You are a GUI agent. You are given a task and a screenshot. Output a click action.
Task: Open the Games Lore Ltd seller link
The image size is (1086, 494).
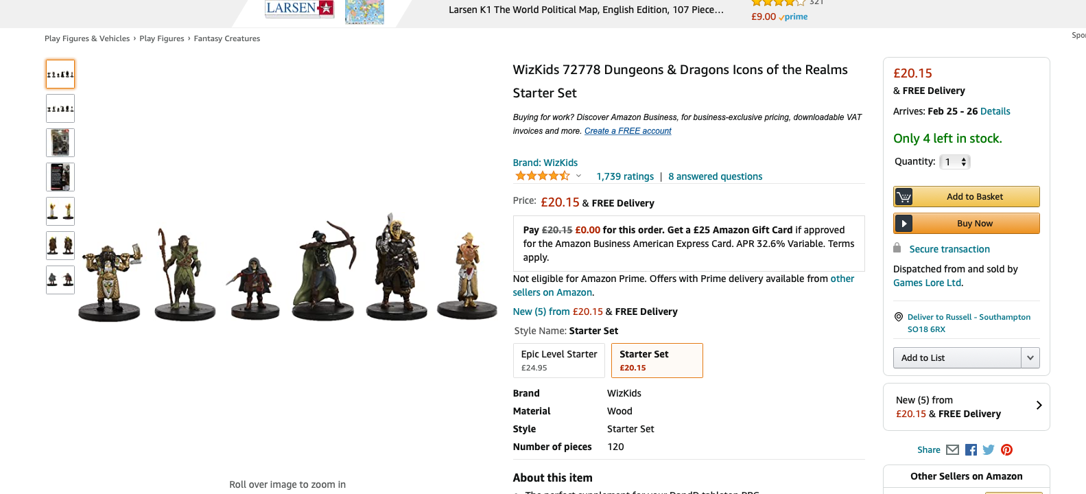928,283
